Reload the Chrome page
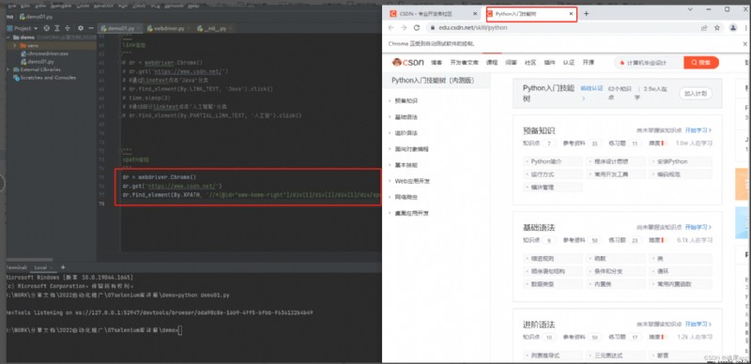This screenshot has width=751, height=364. click(417, 28)
